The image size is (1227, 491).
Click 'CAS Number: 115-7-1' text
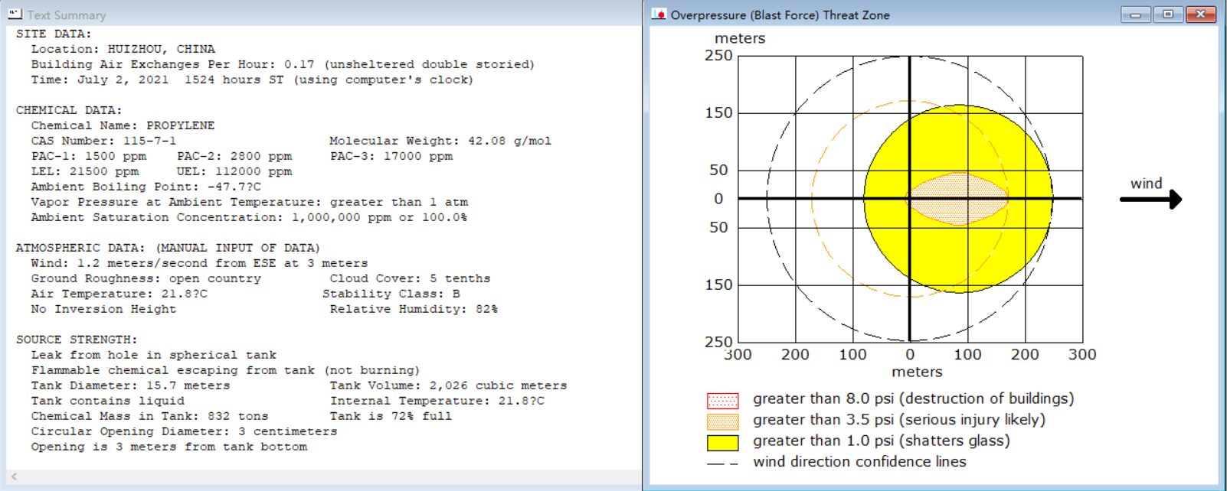[x=103, y=141]
